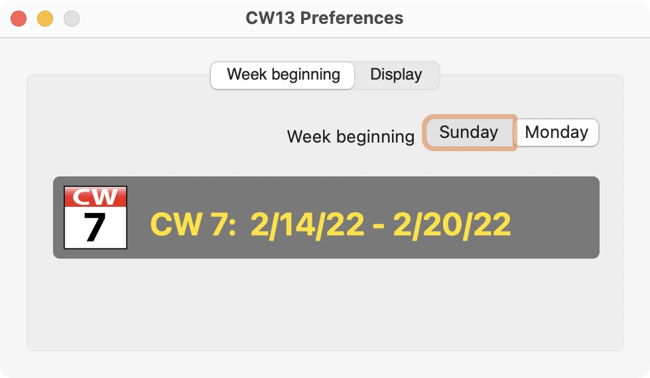Screen dimensions: 650x378
Task: Click the end date 2/20/22
Action: tap(452, 225)
